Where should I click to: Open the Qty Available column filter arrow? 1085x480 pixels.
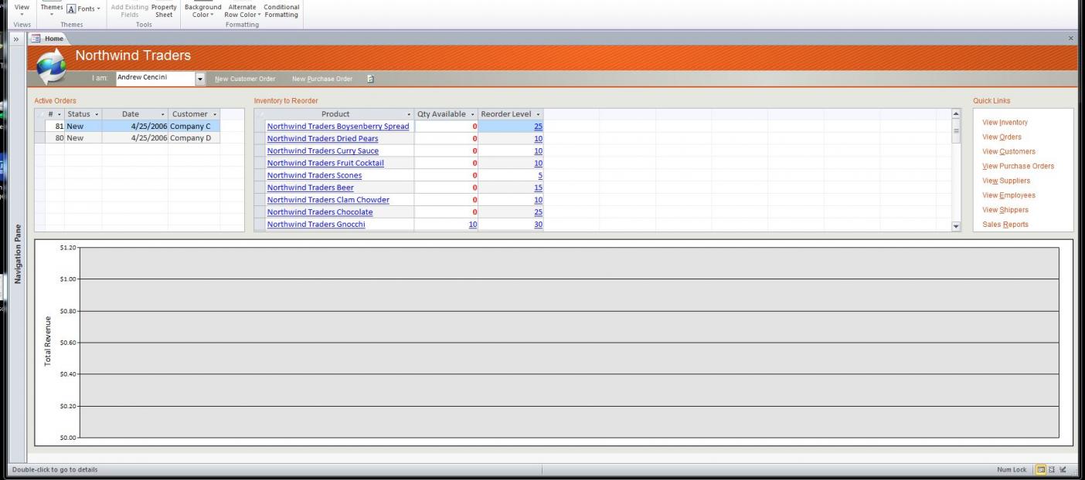coord(471,114)
